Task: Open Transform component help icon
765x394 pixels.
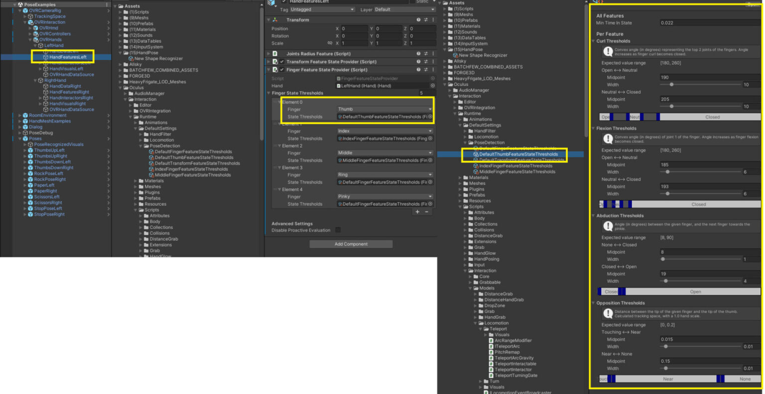Action: click(418, 20)
